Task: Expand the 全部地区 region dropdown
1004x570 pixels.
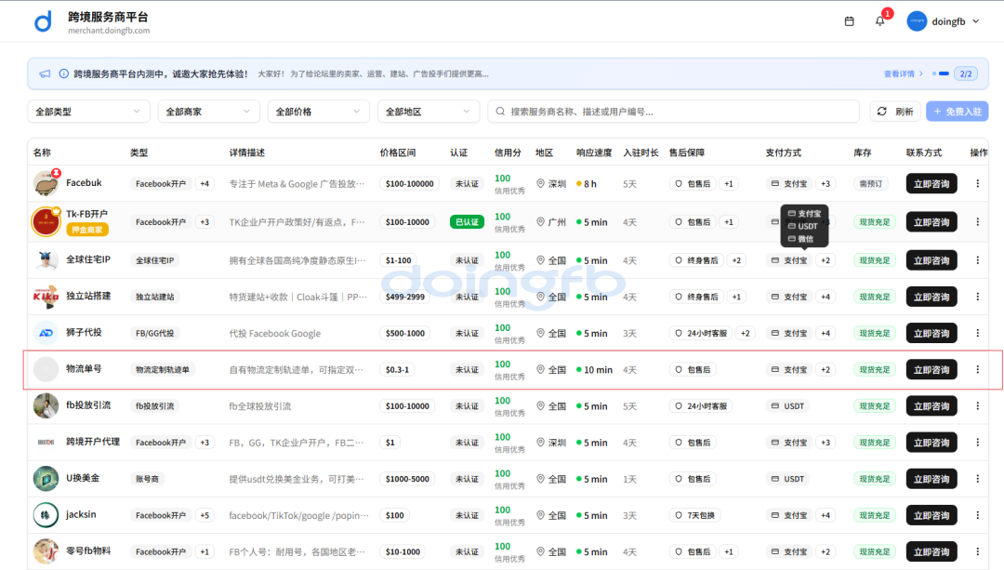Action: (x=429, y=112)
